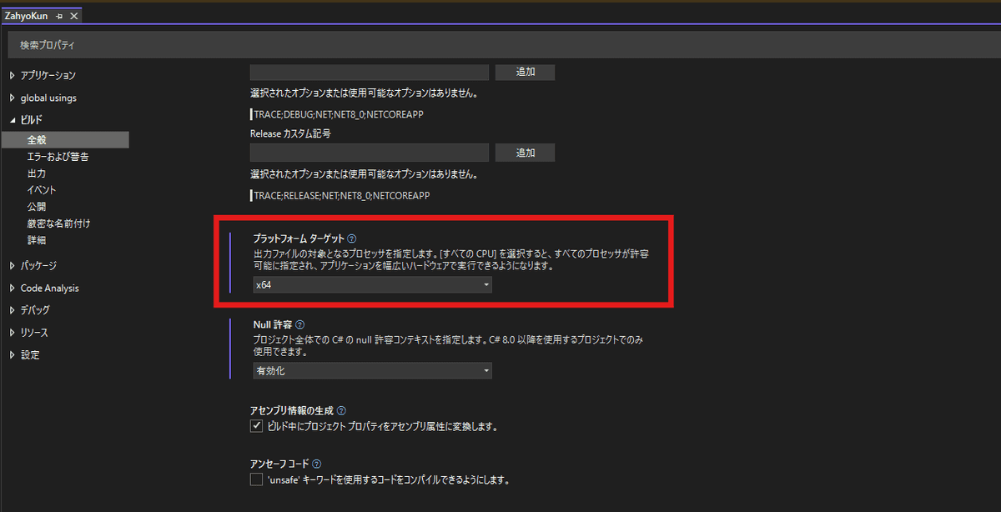Open エラーおよび警告 settings
This screenshot has width=1001, height=512.
[x=58, y=157]
